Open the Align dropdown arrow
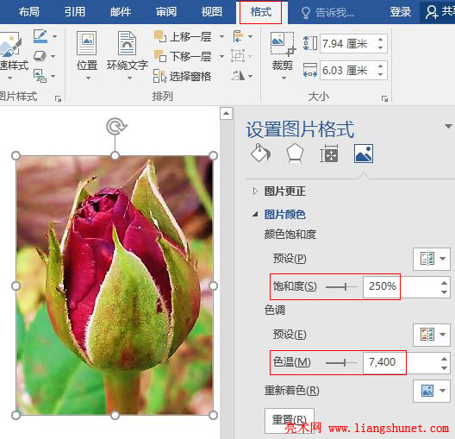This screenshot has height=439, width=455. (x=250, y=36)
